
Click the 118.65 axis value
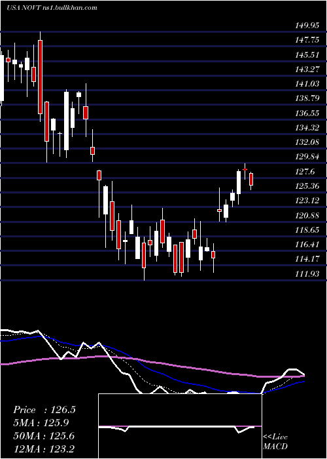tap(307, 229)
